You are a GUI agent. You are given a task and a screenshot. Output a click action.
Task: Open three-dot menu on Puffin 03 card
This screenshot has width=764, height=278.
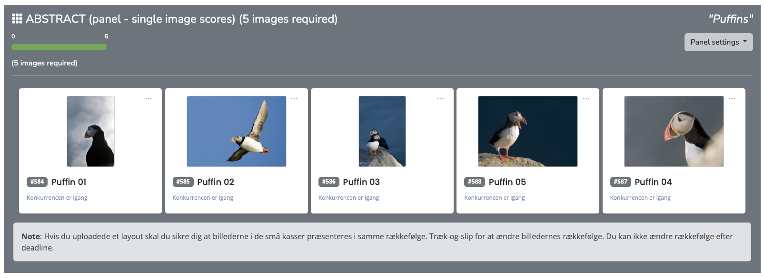pos(440,99)
